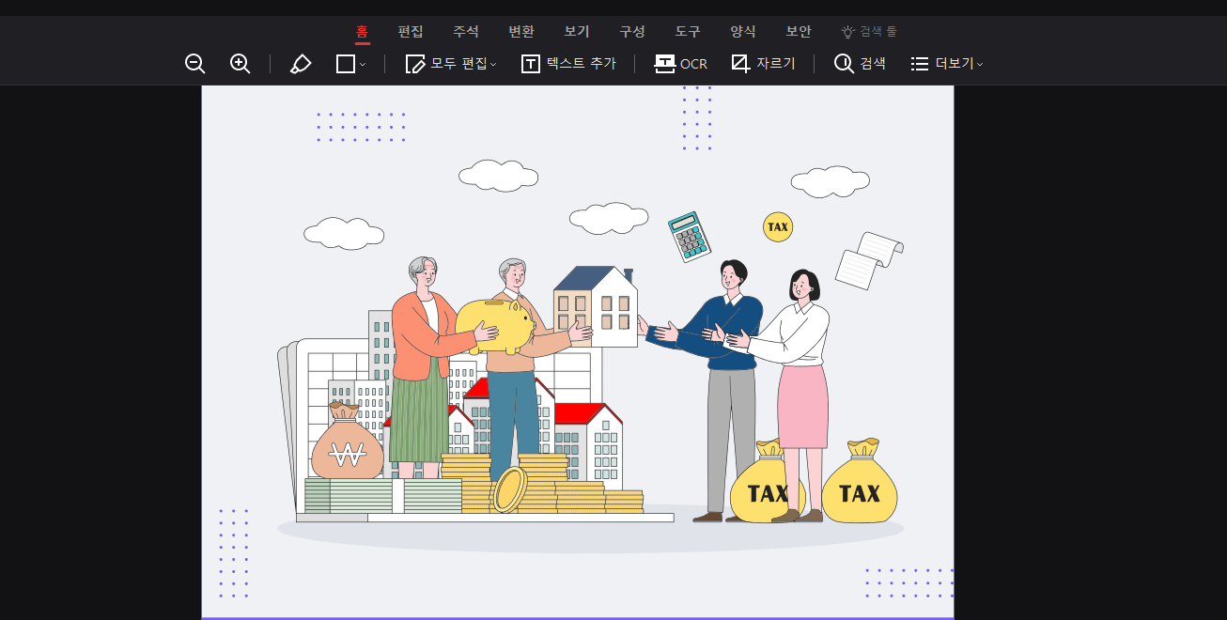Screen dimensions: 1227x620
Task: Run the OCR tool
Action: pos(680,64)
